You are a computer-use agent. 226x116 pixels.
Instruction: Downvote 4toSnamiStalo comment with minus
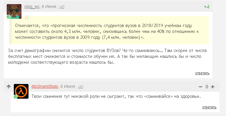coord(200,87)
